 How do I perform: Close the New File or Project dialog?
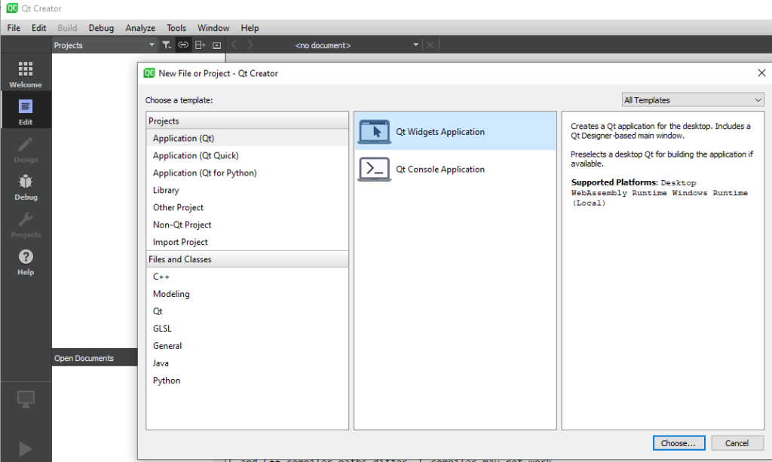(761, 73)
